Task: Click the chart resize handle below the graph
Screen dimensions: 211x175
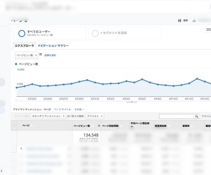Action: (x=132, y=102)
